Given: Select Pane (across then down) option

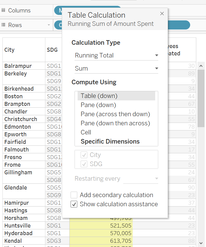Looking at the screenshot, I should pos(115,114).
